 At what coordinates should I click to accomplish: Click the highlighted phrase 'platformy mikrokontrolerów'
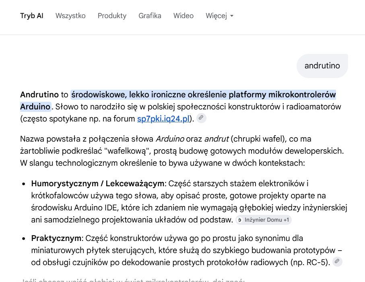[x=282, y=95]
